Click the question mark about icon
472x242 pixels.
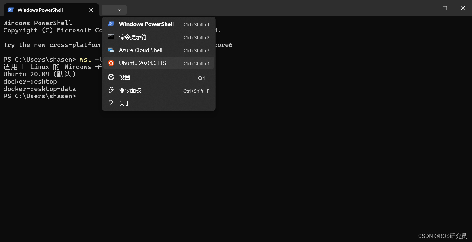click(111, 103)
